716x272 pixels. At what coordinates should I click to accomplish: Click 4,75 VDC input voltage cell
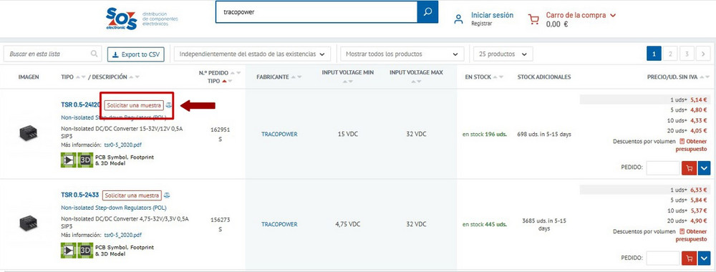coord(348,224)
